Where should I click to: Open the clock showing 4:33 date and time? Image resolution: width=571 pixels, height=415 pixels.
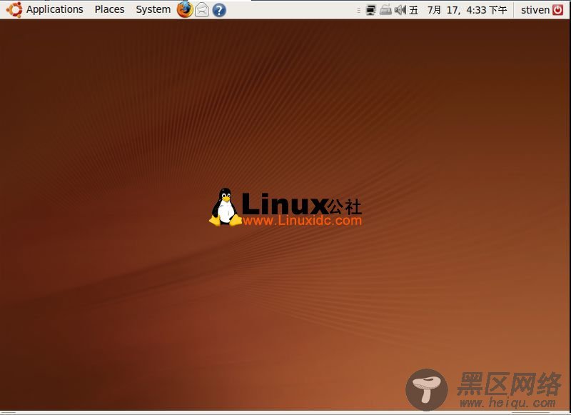coord(458,10)
